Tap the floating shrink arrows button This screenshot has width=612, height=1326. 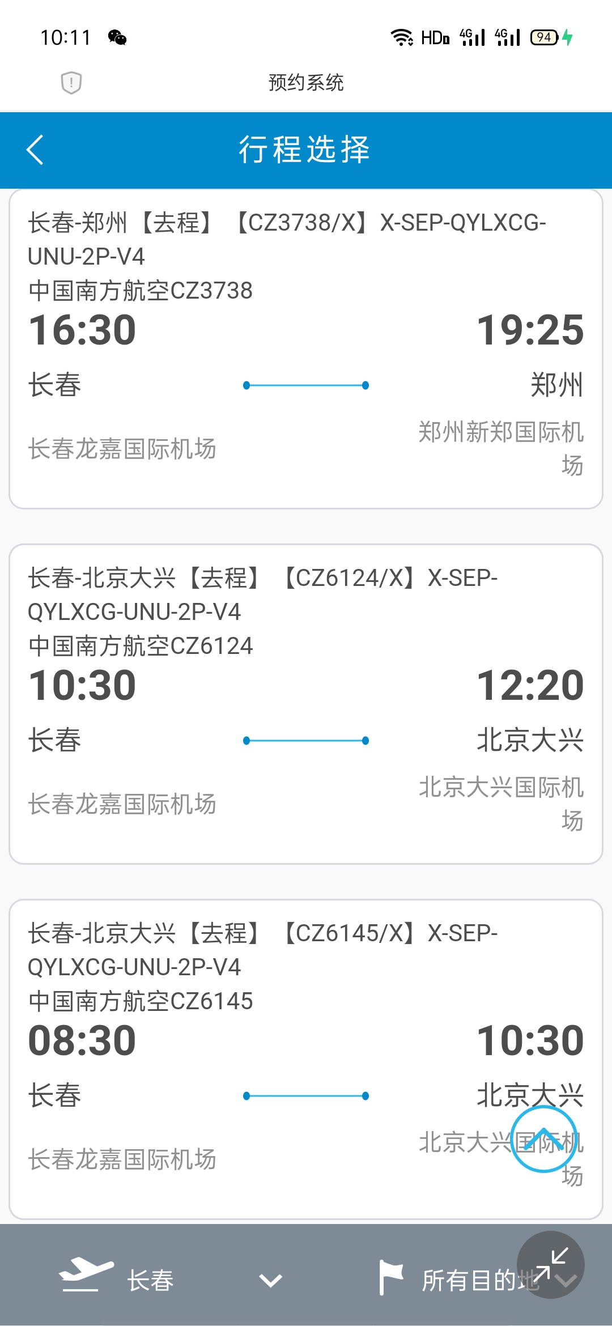click(550, 1265)
